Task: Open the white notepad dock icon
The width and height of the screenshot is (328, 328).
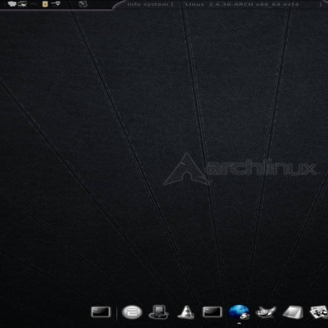Action: pyautogui.click(x=293, y=312)
